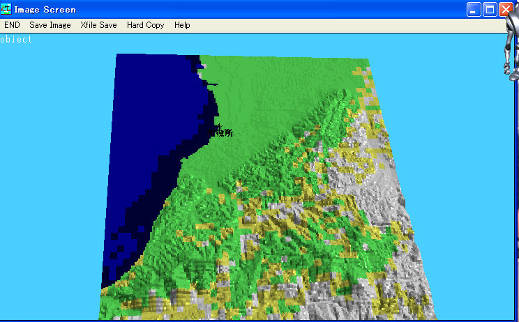The height and width of the screenshot is (322, 519).
Task: Select the Xfile Save menu
Action: click(x=98, y=25)
